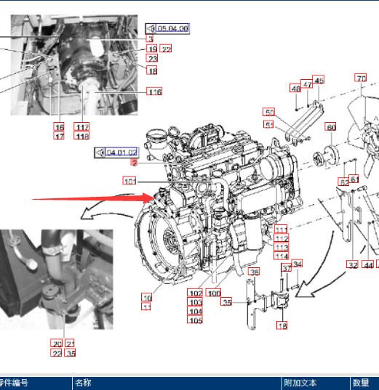This screenshot has height=390, width=379.
Task: Select callout 18 below the engine mount
Action: point(282,325)
